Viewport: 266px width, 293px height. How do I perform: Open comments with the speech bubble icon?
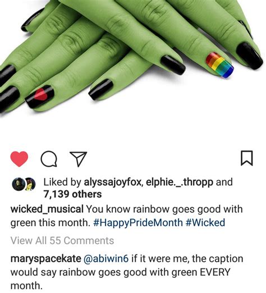coord(49,159)
